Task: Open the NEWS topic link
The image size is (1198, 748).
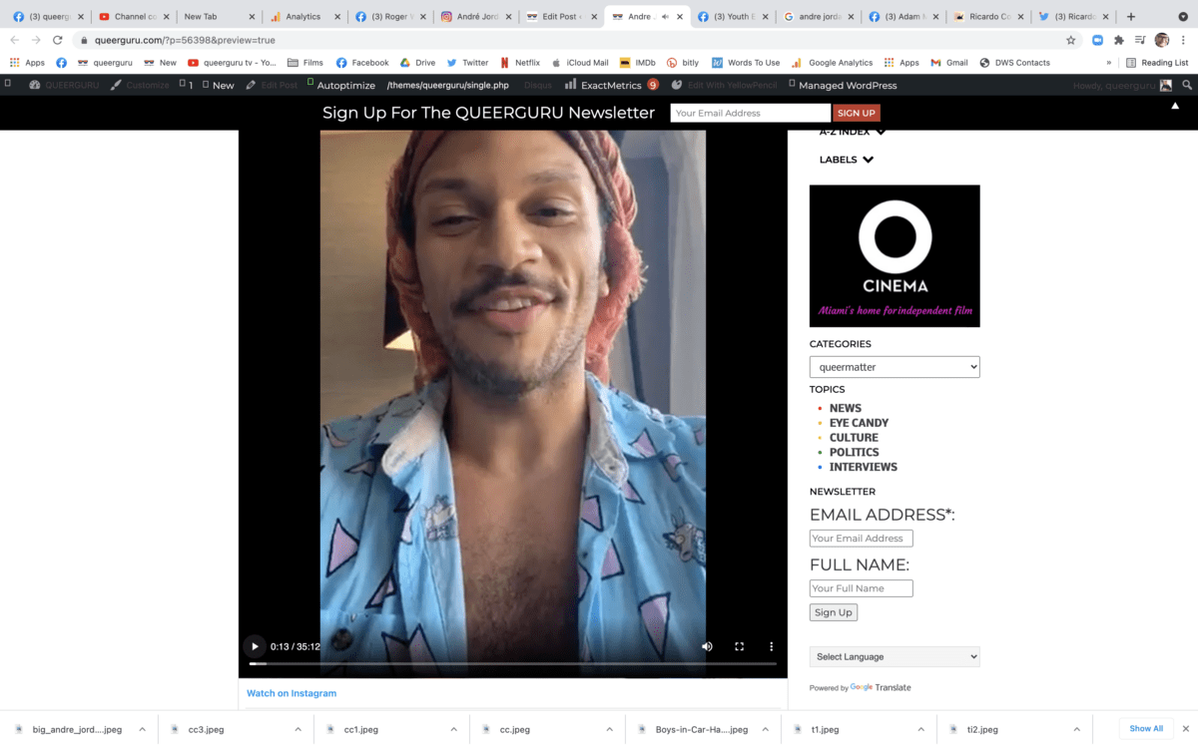Action: click(845, 408)
